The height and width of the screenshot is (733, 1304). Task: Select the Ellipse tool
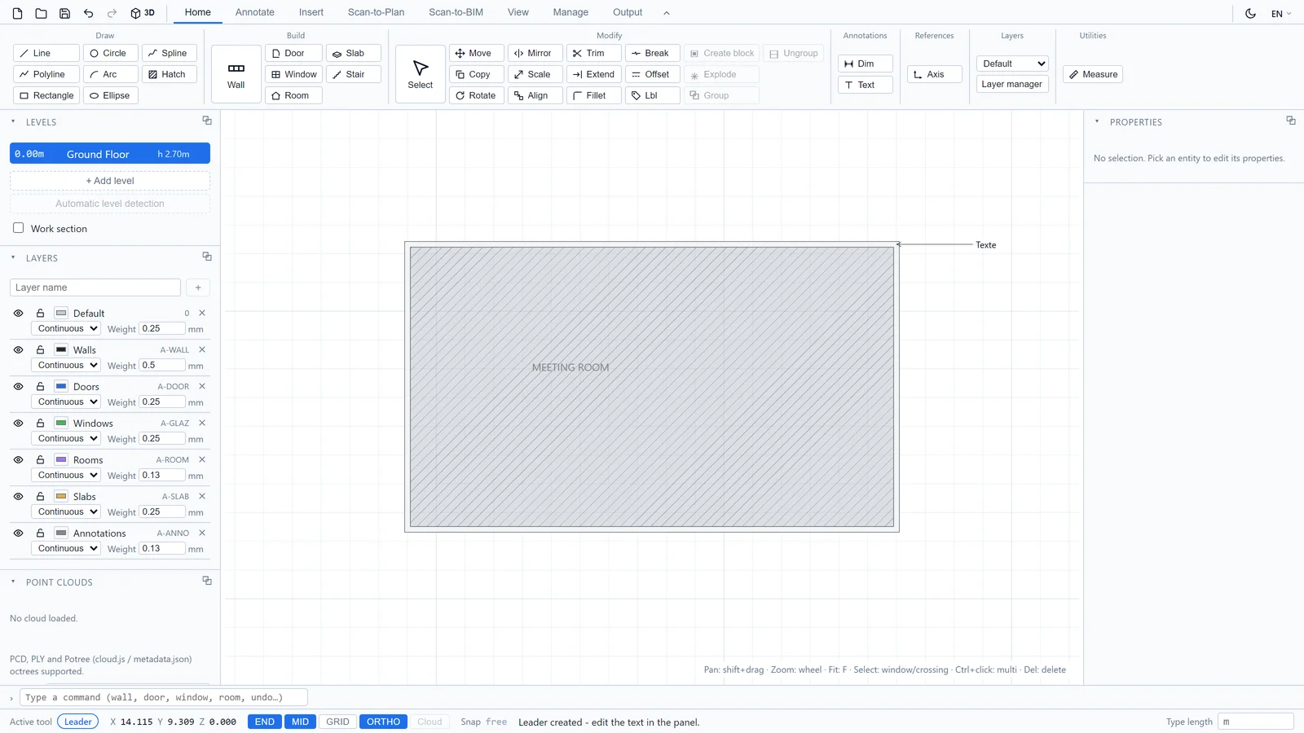[x=110, y=95]
